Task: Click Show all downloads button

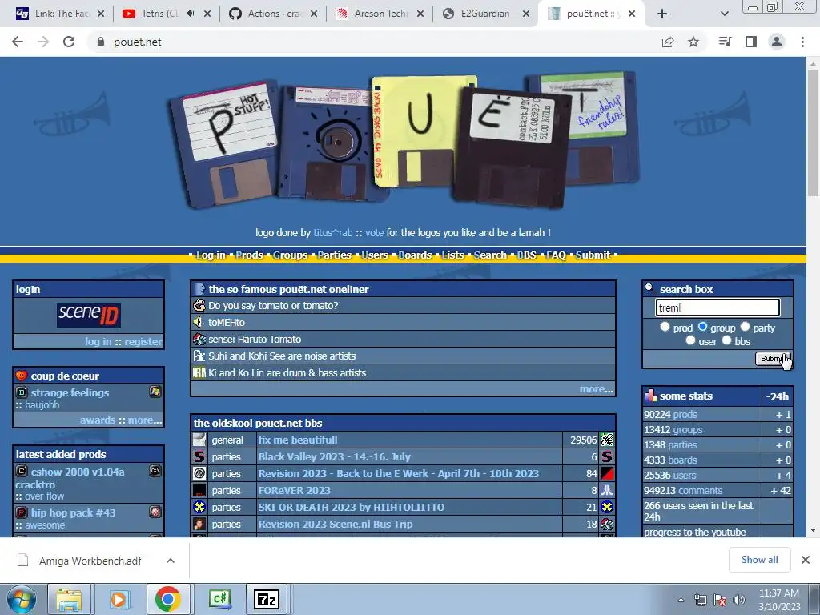Action: pyautogui.click(x=759, y=560)
